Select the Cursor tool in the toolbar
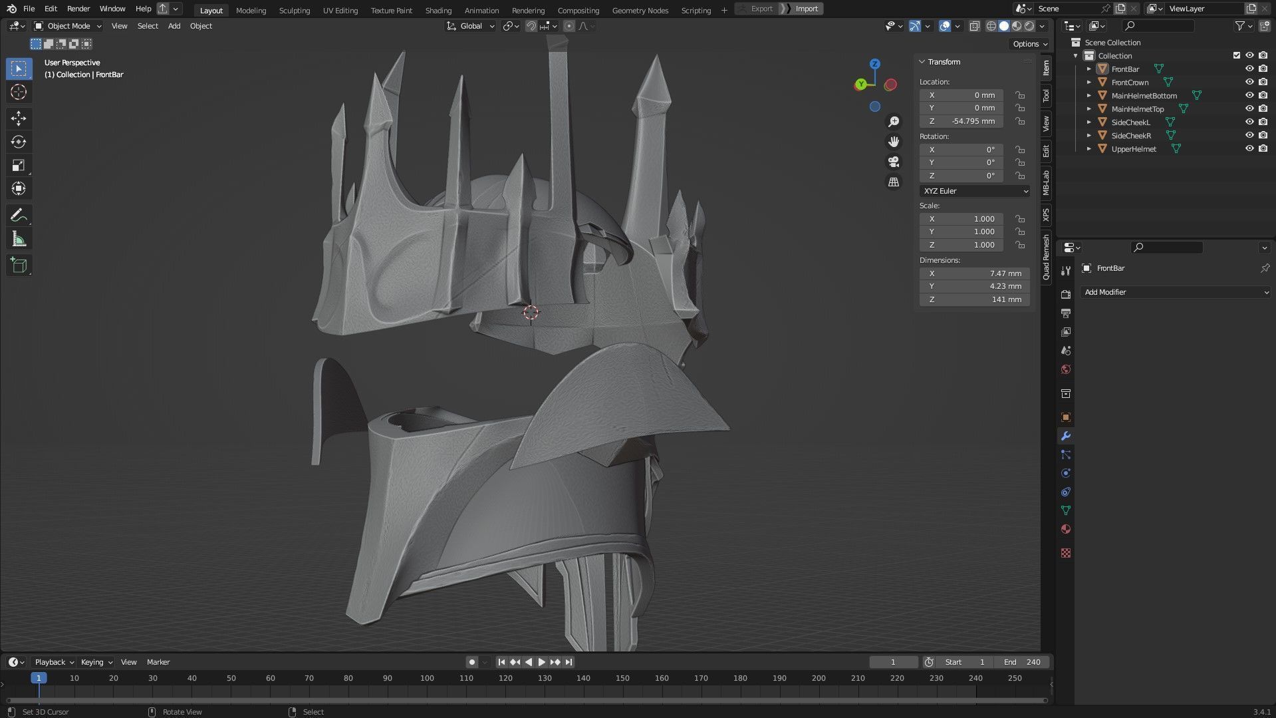The width and height of the screenshot is (1276, 718). click(19, 92)
